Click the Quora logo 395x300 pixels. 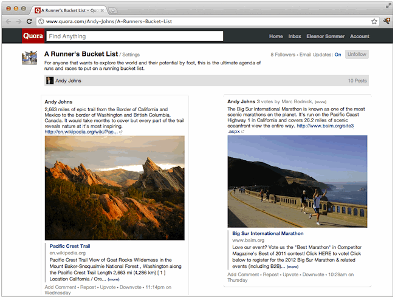click(33, 36)
